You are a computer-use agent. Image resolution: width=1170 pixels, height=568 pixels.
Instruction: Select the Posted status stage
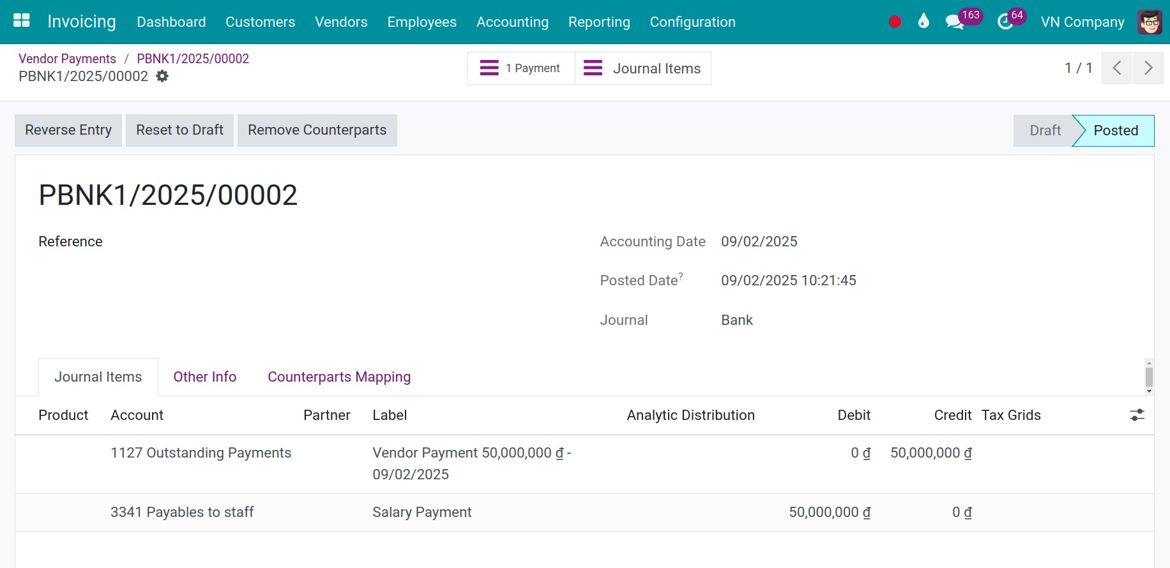click(x=1115, y=131)
